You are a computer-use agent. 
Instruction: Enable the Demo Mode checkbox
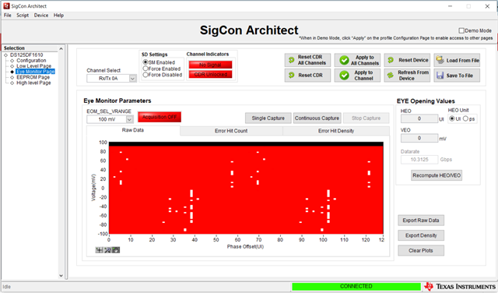pos(461,30)
